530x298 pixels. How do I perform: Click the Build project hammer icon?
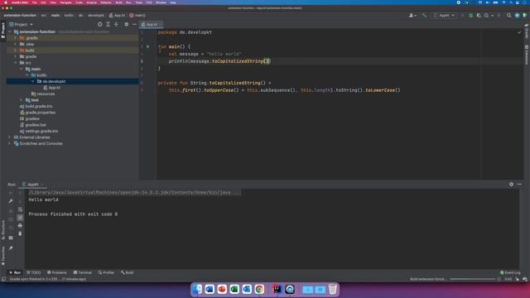(x=424, y=16)
